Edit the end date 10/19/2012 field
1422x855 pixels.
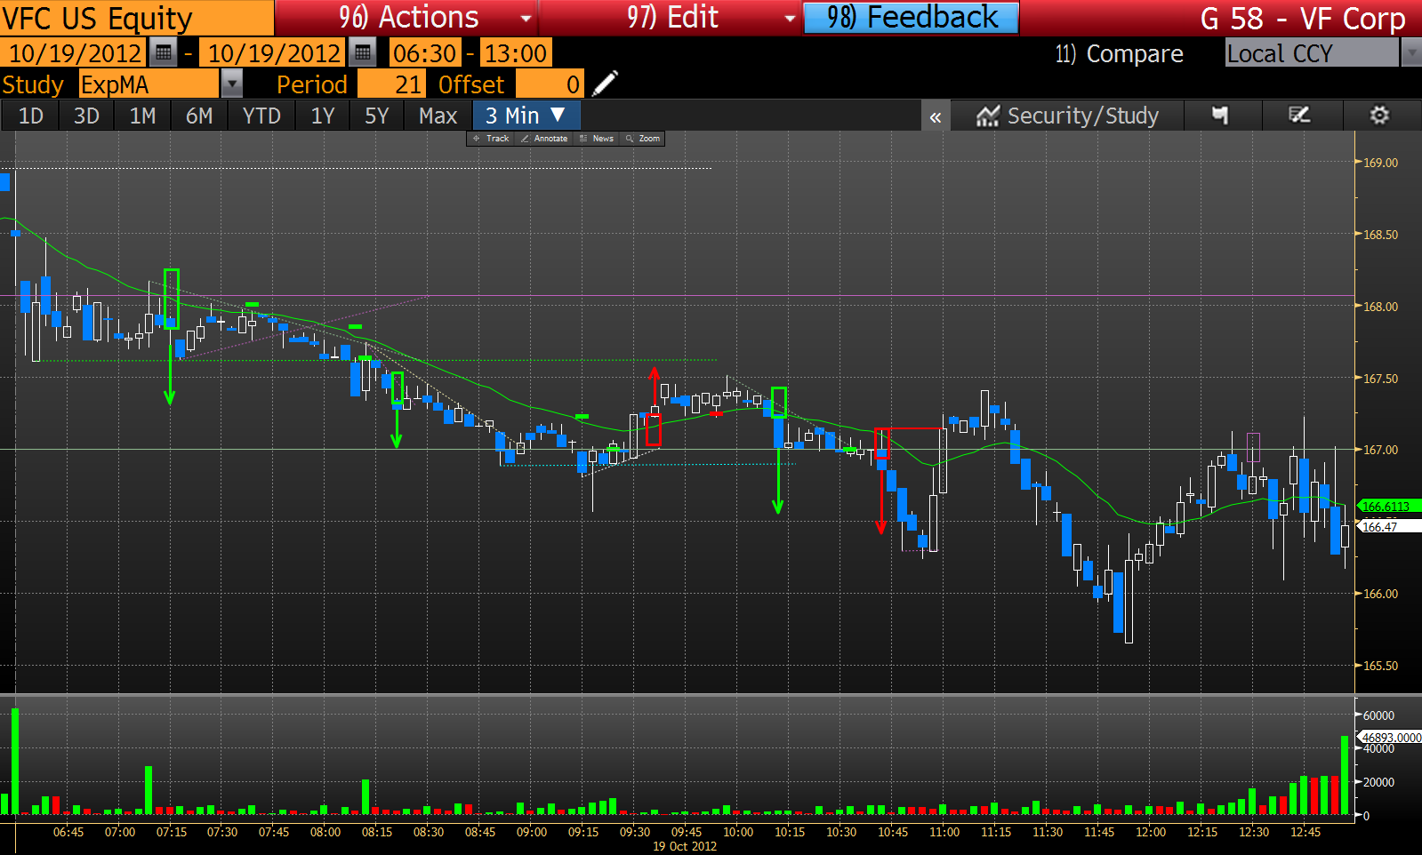point(273,53)
